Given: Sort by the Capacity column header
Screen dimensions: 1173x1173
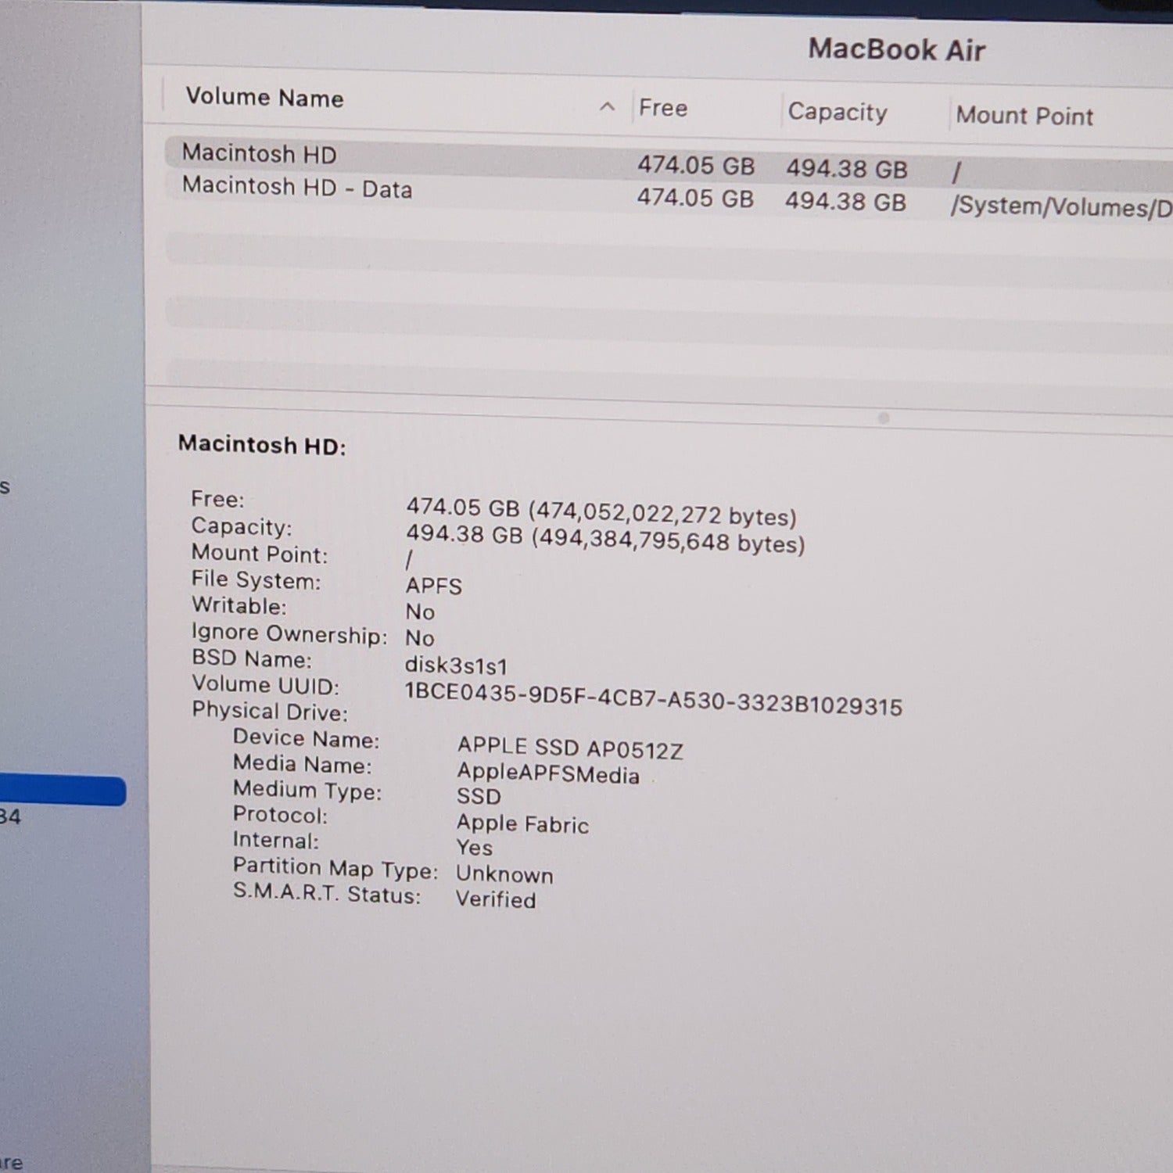Looking at the screenshot, I should point(837,112).
